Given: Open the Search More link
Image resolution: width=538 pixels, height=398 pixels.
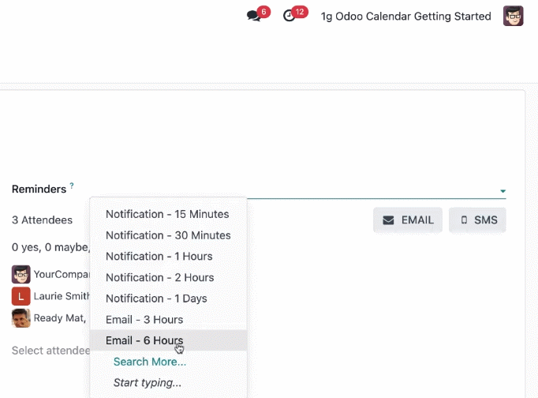Looking at the screenshot, I should 150,362.
